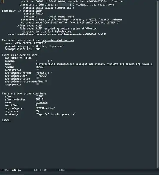Click the read-only property message text
Viewport: 159px width, 175px height.
pyautogui.click(x=56, y=114)
